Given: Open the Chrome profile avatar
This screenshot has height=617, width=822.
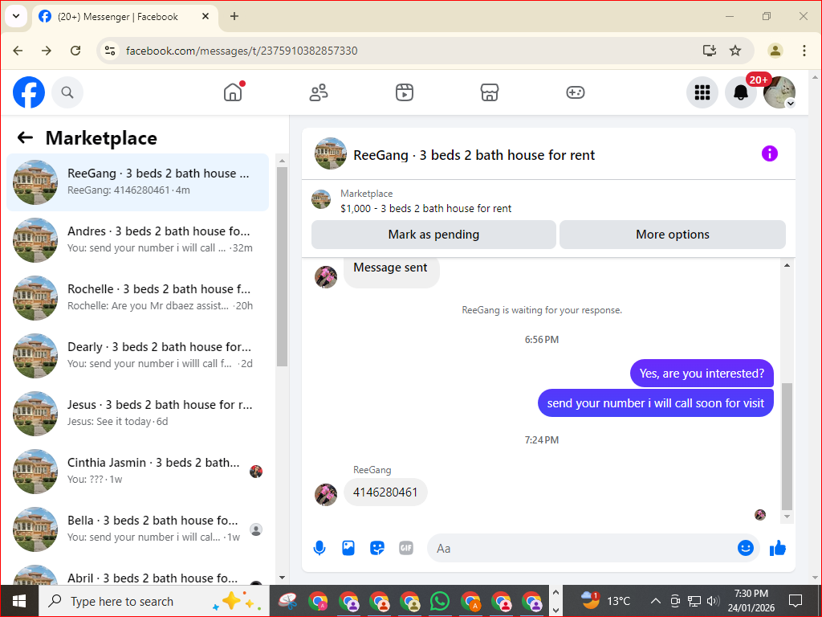Looking at the screenshot, I should 775,51.
